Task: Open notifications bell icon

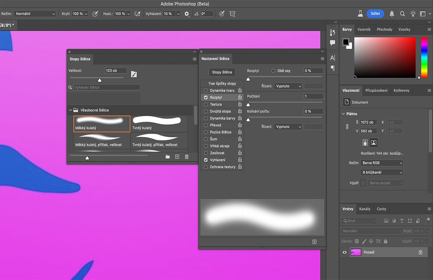Action: [x=392, y=14]
